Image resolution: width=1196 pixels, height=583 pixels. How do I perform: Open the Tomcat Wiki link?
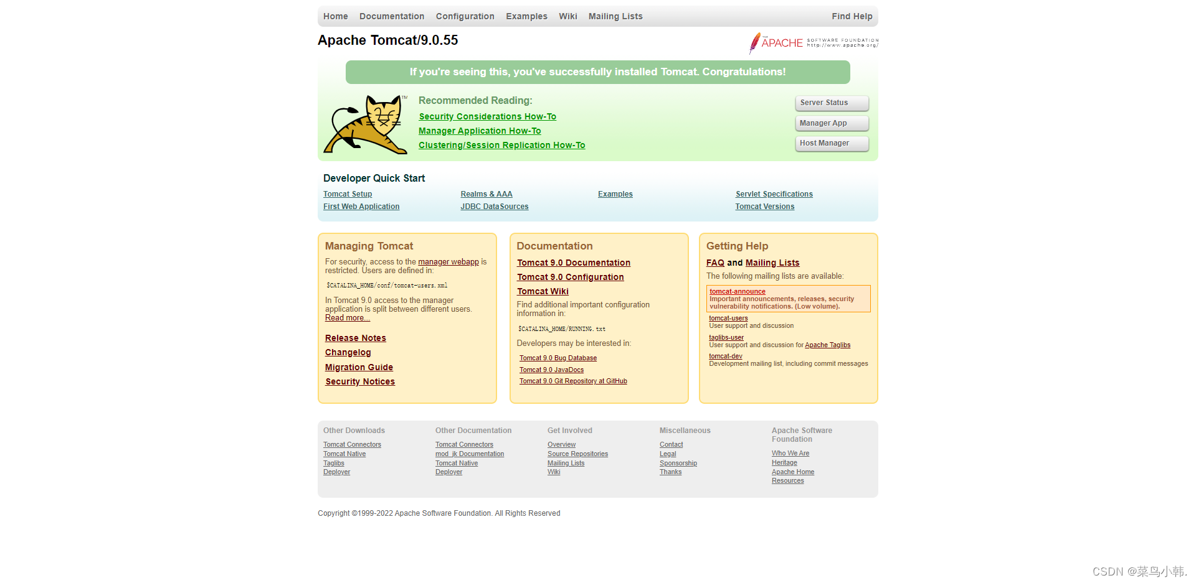click(x=543, y=291)
